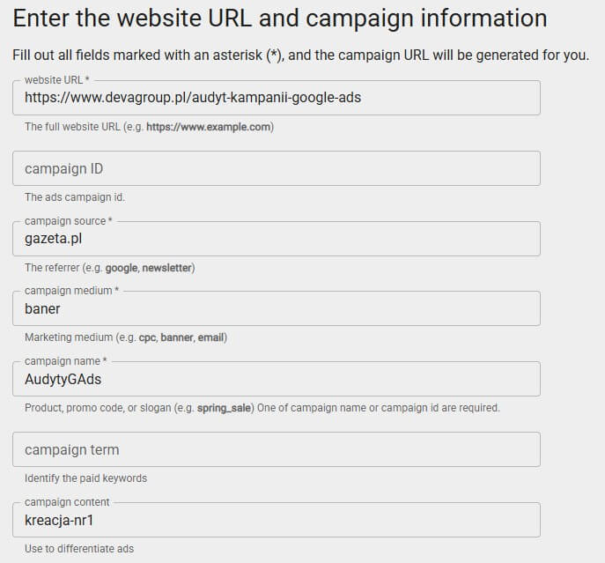Image resolution: width=605 pixels, height=563 pixels.
Task: Click the 'Fill out all fields' instruction text
Action: 300,55
